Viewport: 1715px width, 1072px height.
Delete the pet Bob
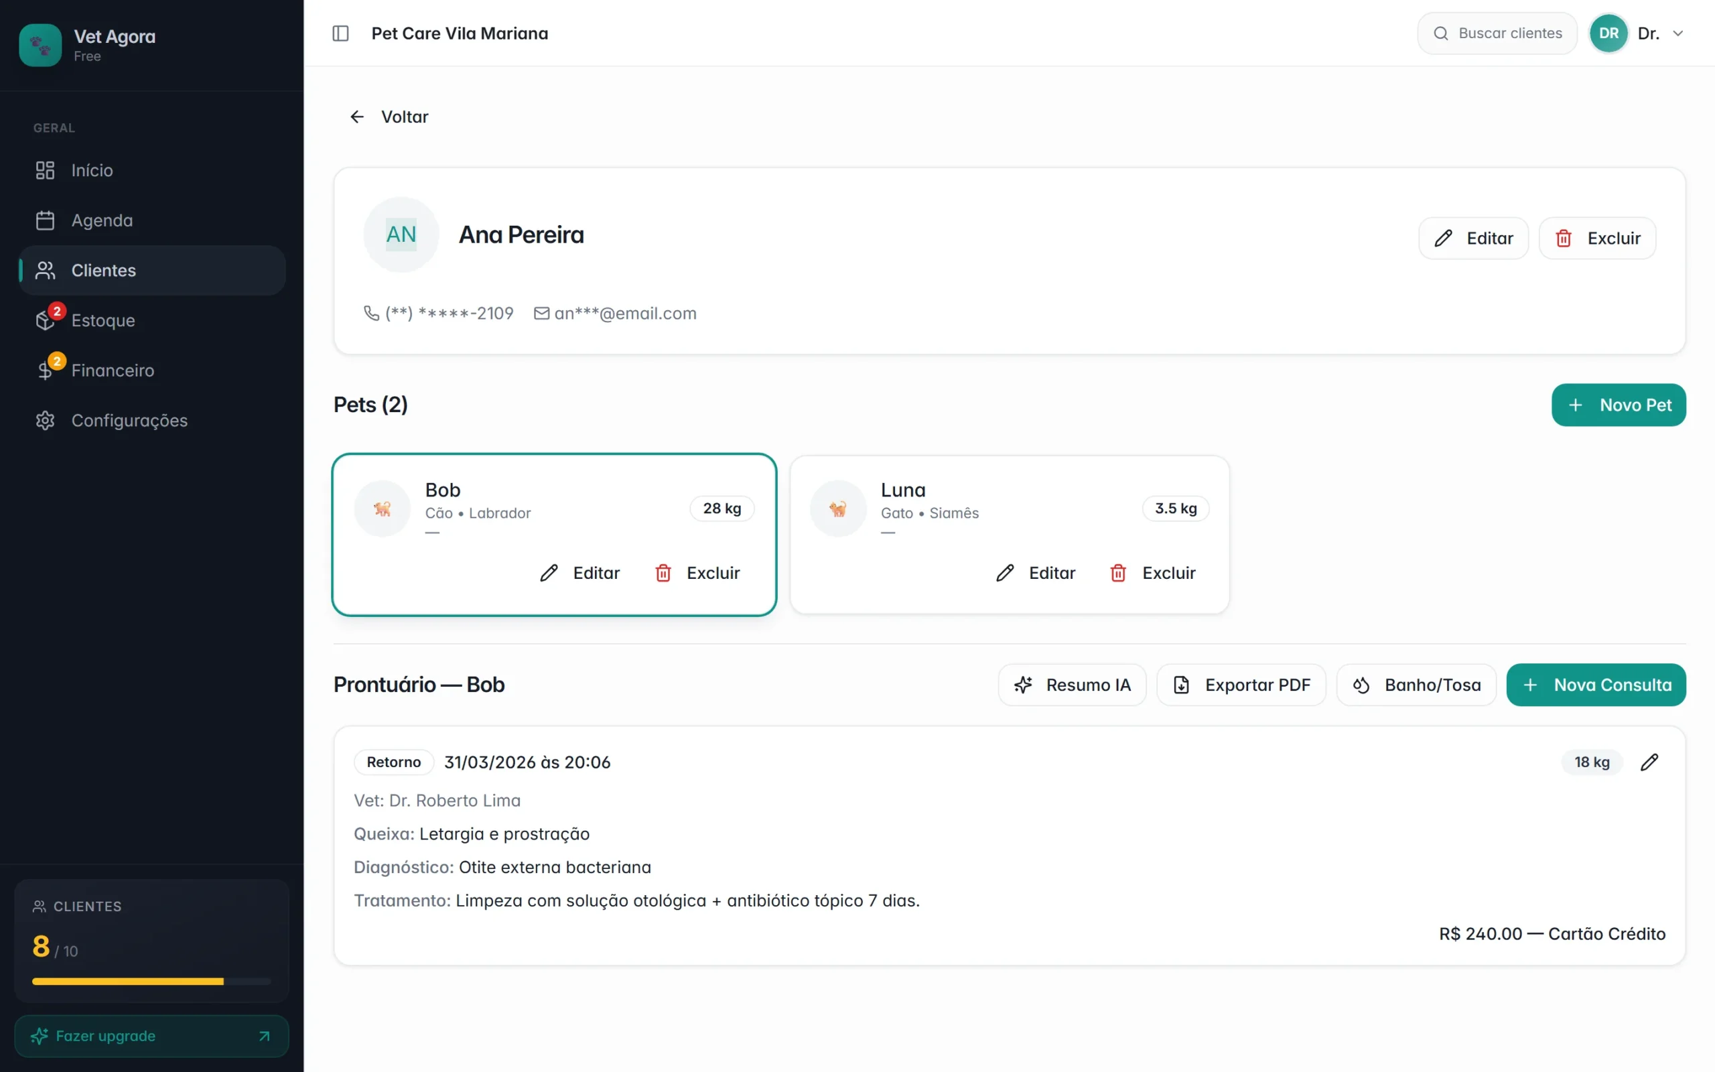(697, 573)
